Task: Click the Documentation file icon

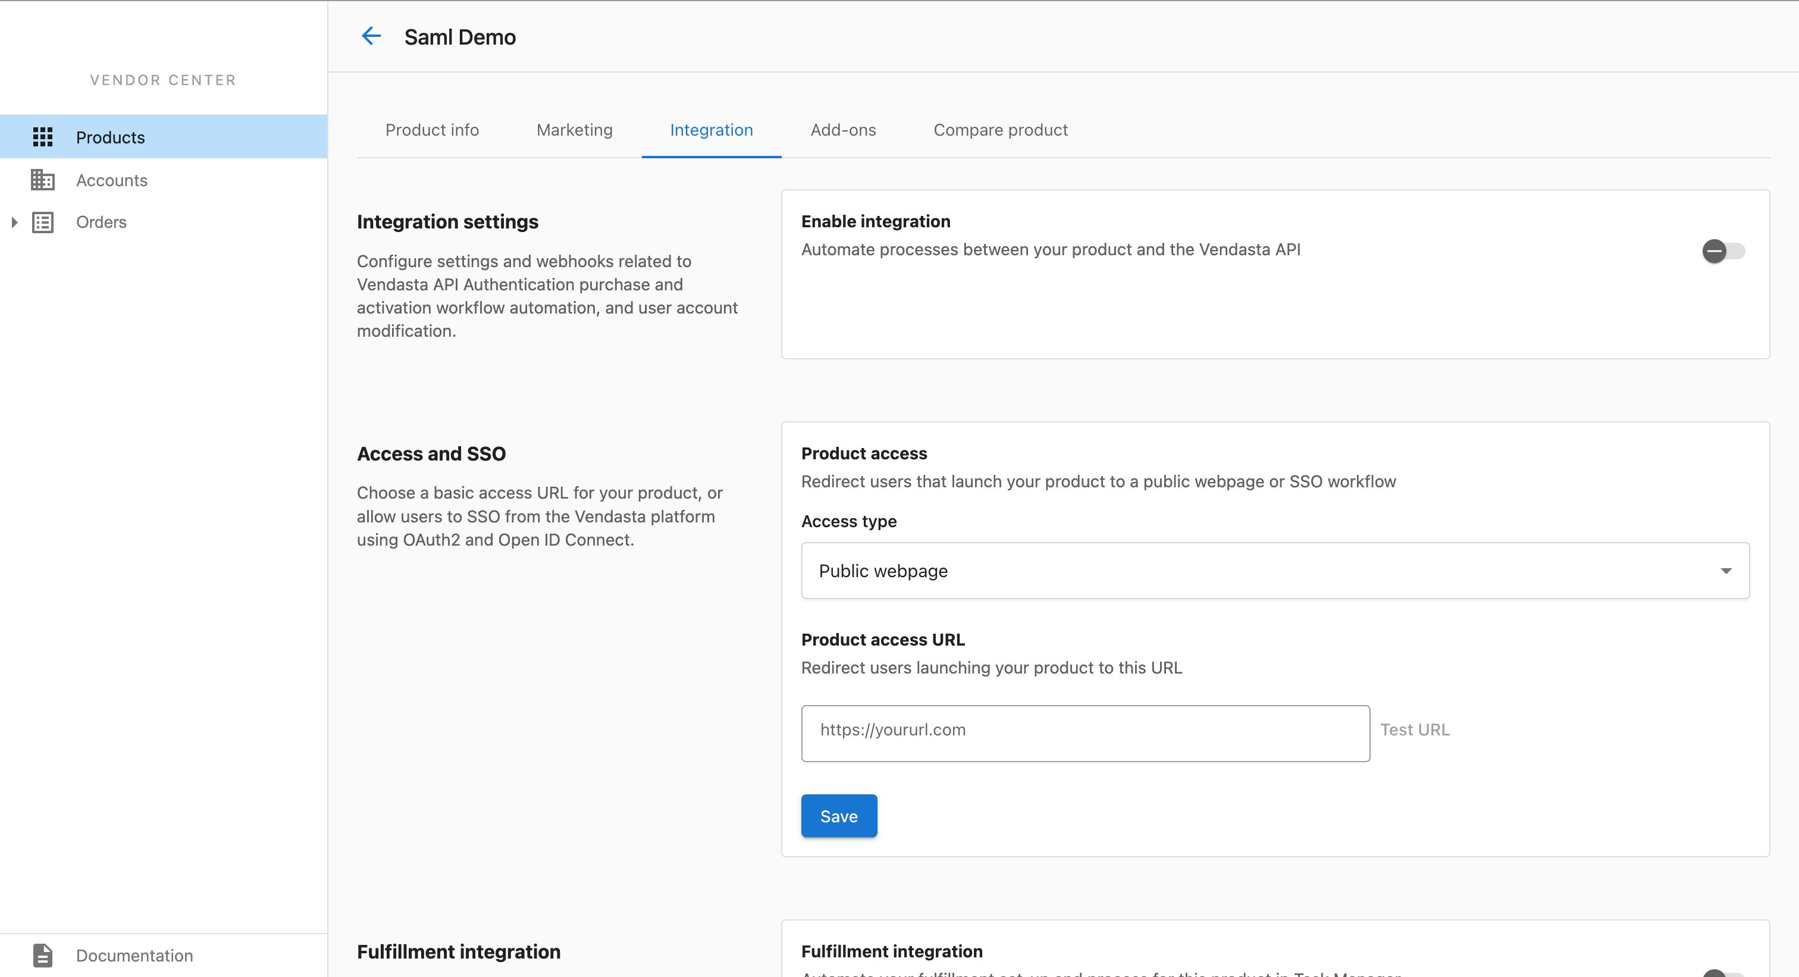Action: [43, 954]
